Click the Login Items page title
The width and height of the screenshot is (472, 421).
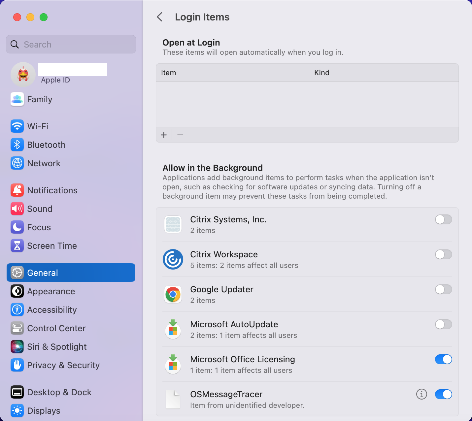click(x=202, y=17)
